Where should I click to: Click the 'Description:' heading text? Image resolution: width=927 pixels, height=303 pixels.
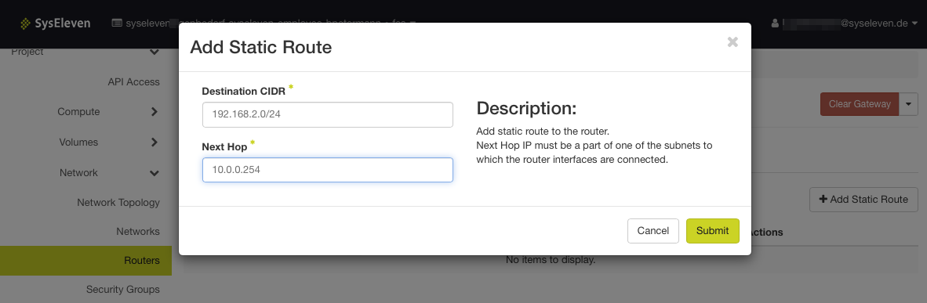pyautogui.click(x=526, y=109)
